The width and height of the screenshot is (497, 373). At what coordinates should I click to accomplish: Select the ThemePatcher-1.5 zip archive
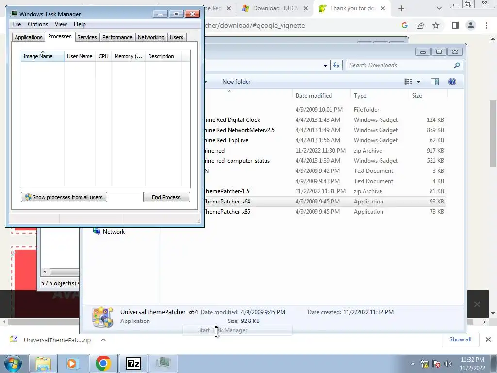[x=325, y=191]
